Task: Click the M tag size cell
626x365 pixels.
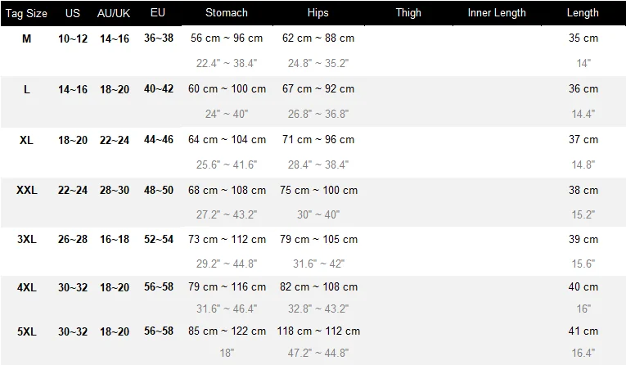Action: click(x=26, y=38)
